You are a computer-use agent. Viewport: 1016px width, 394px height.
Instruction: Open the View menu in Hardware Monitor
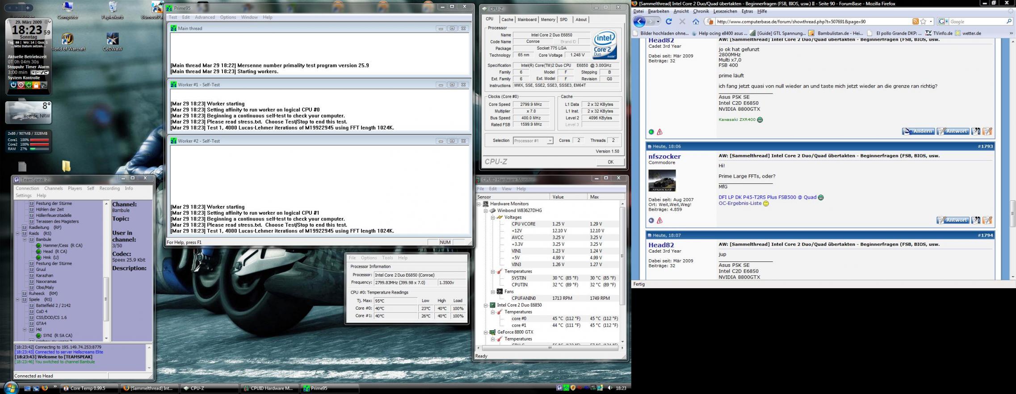(x=506, y=189)
